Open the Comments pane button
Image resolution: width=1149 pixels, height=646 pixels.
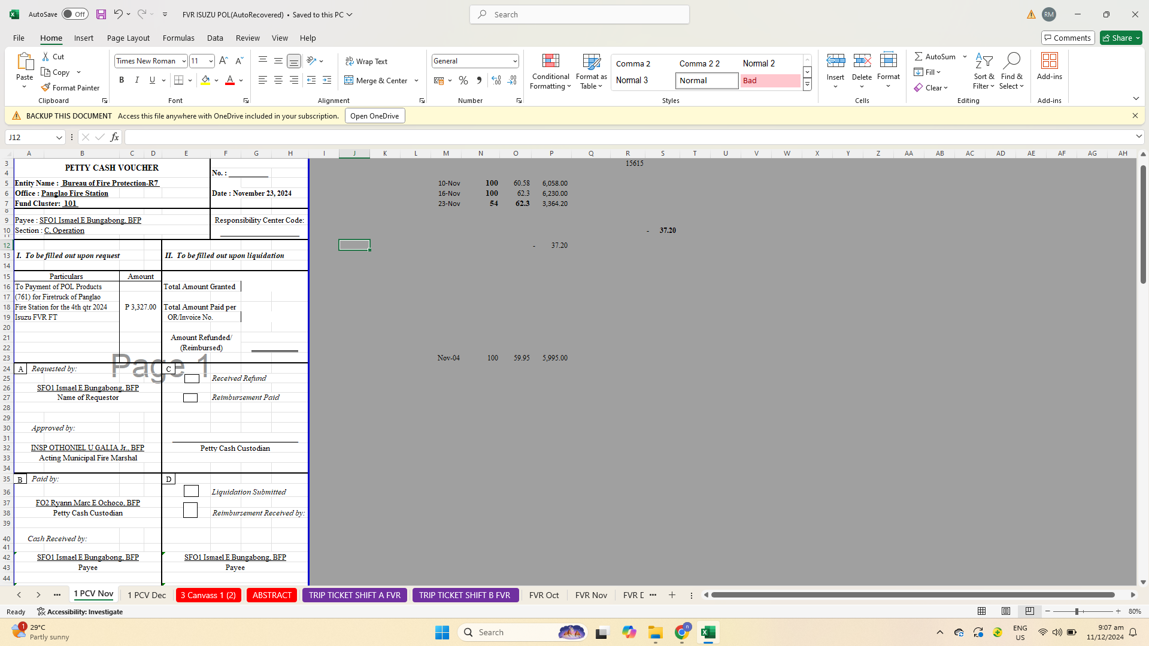pyautogui.click(x=1068, y=38)
